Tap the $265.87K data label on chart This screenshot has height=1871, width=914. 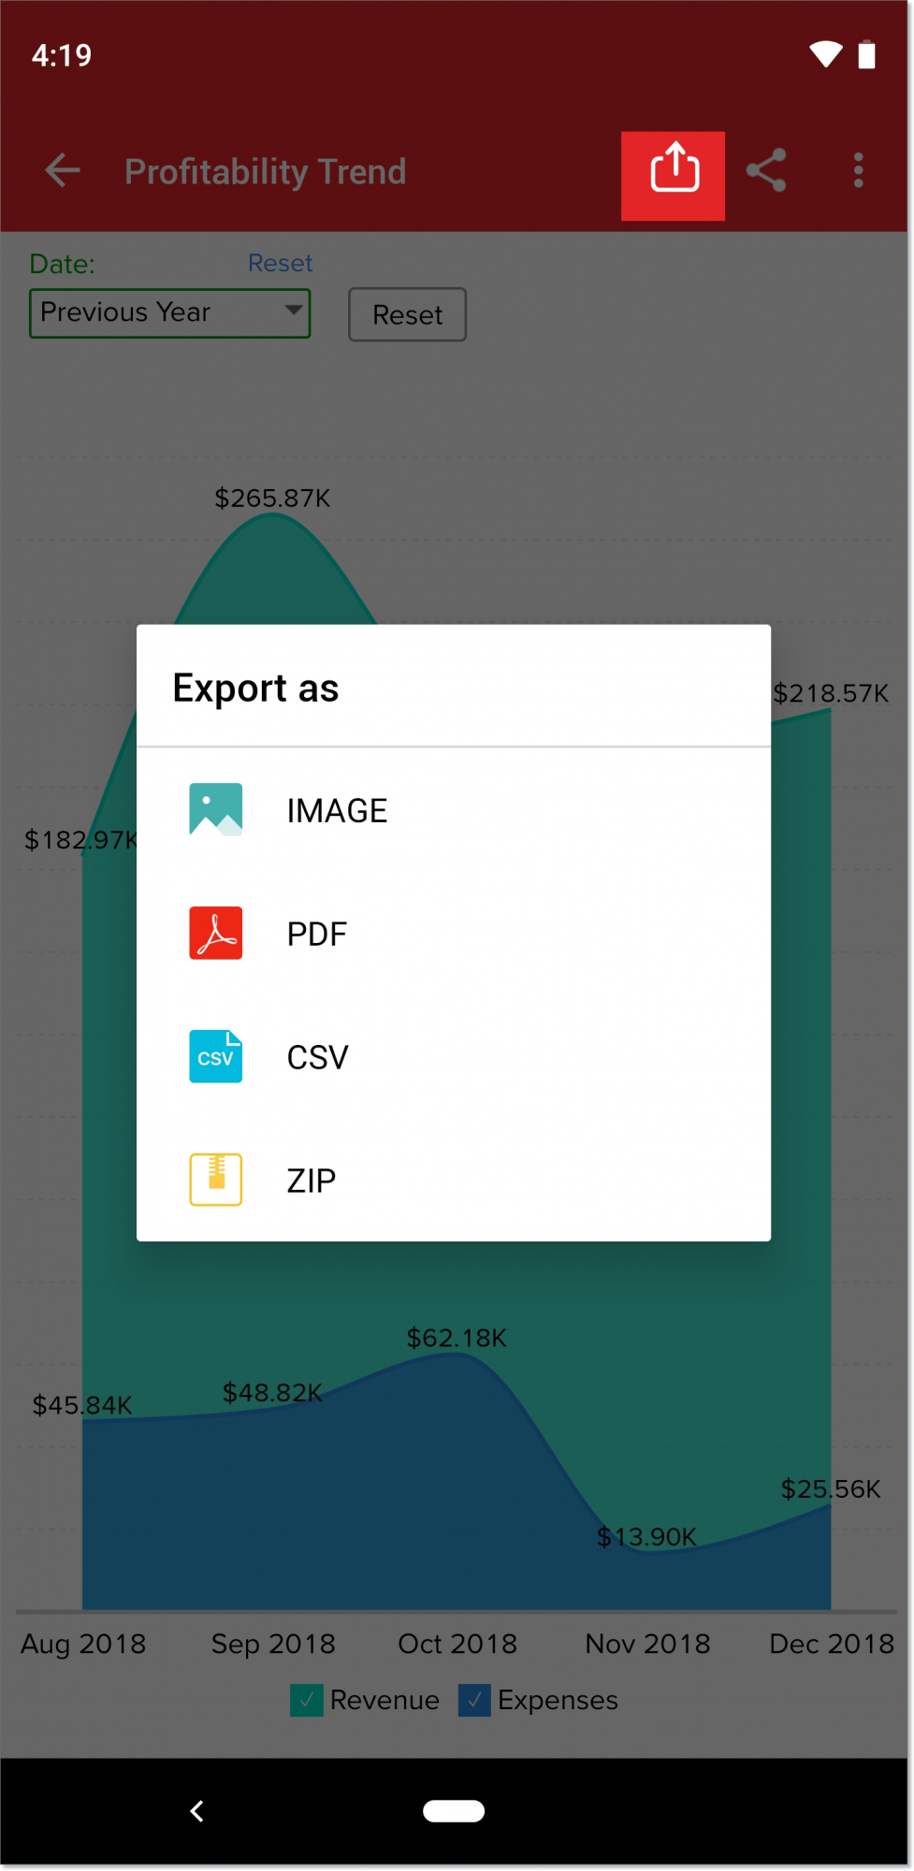tap(272, 498)
